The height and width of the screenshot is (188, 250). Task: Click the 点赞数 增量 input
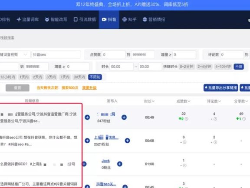pos(184,55)
